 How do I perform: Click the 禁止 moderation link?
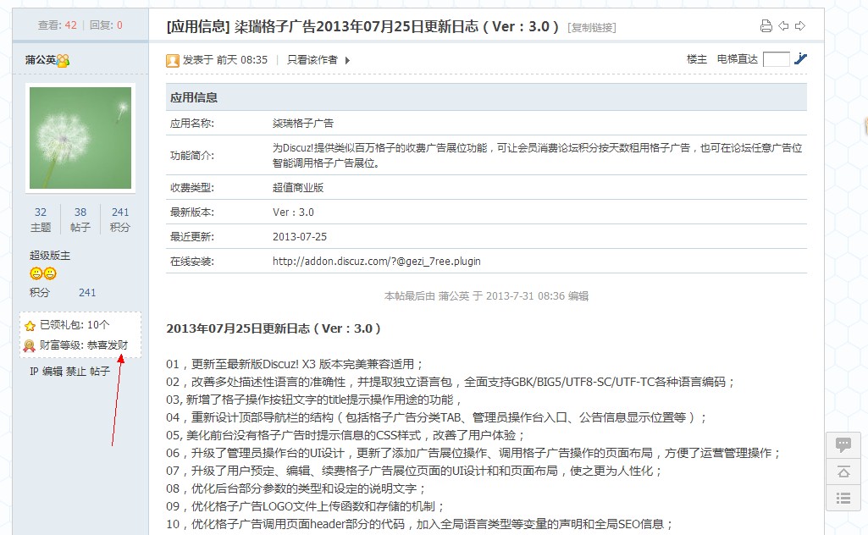pyautogui.click(x=76, y=372)
